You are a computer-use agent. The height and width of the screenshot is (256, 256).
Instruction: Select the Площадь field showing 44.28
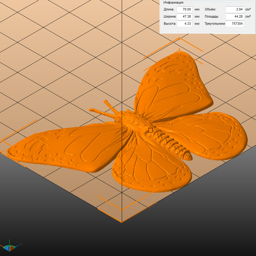point(235,17)
